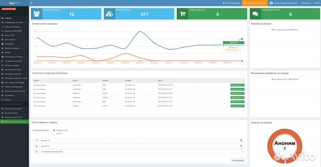Select the Windows-1251 encoding radio button
This screenshot has width=321, height=167.
tap(54, 130)
